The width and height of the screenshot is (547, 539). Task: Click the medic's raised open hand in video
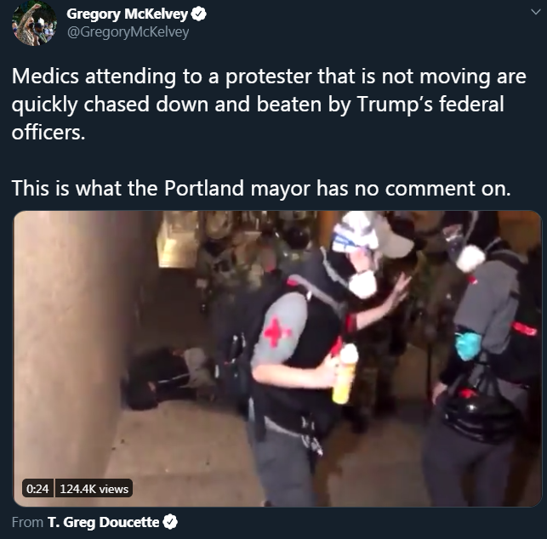[x=399, y=291]
